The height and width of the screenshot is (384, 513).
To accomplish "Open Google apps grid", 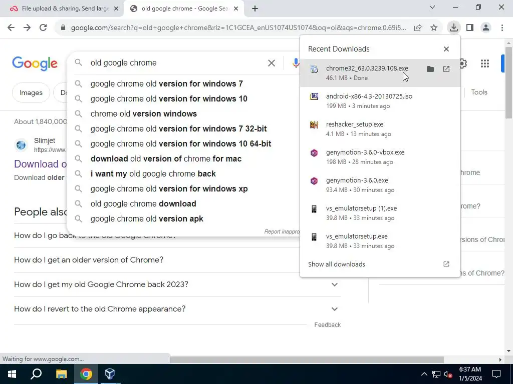I will click(485, 63).
